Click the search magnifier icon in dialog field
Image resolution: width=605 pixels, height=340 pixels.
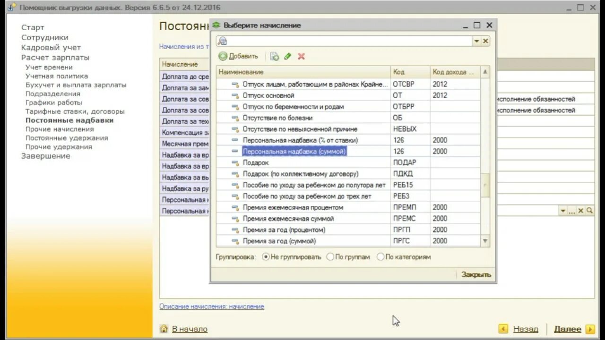pos(222,41)
